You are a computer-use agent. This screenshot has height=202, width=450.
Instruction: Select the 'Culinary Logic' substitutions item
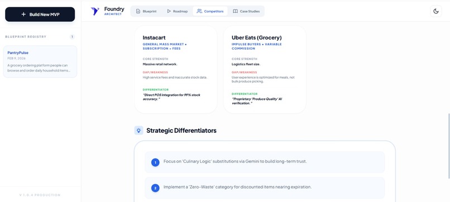tap(264, 162)
